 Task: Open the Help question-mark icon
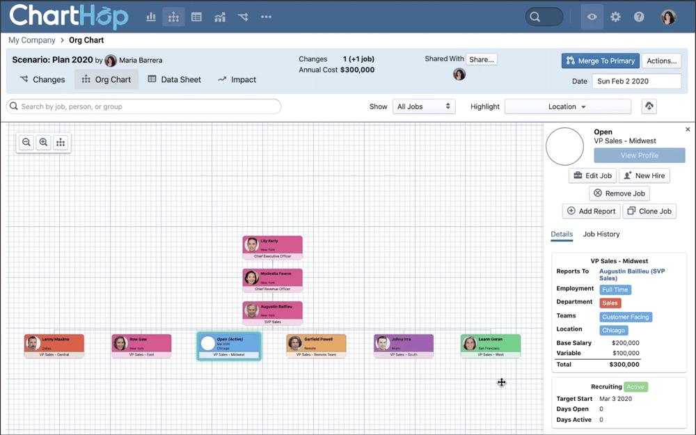tap(638, 16)
